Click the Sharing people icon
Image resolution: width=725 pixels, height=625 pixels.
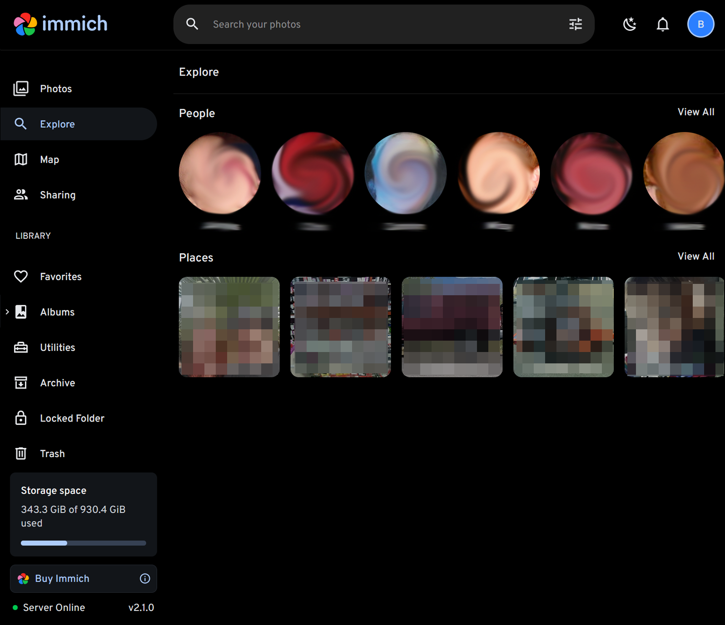pos(21,195)
